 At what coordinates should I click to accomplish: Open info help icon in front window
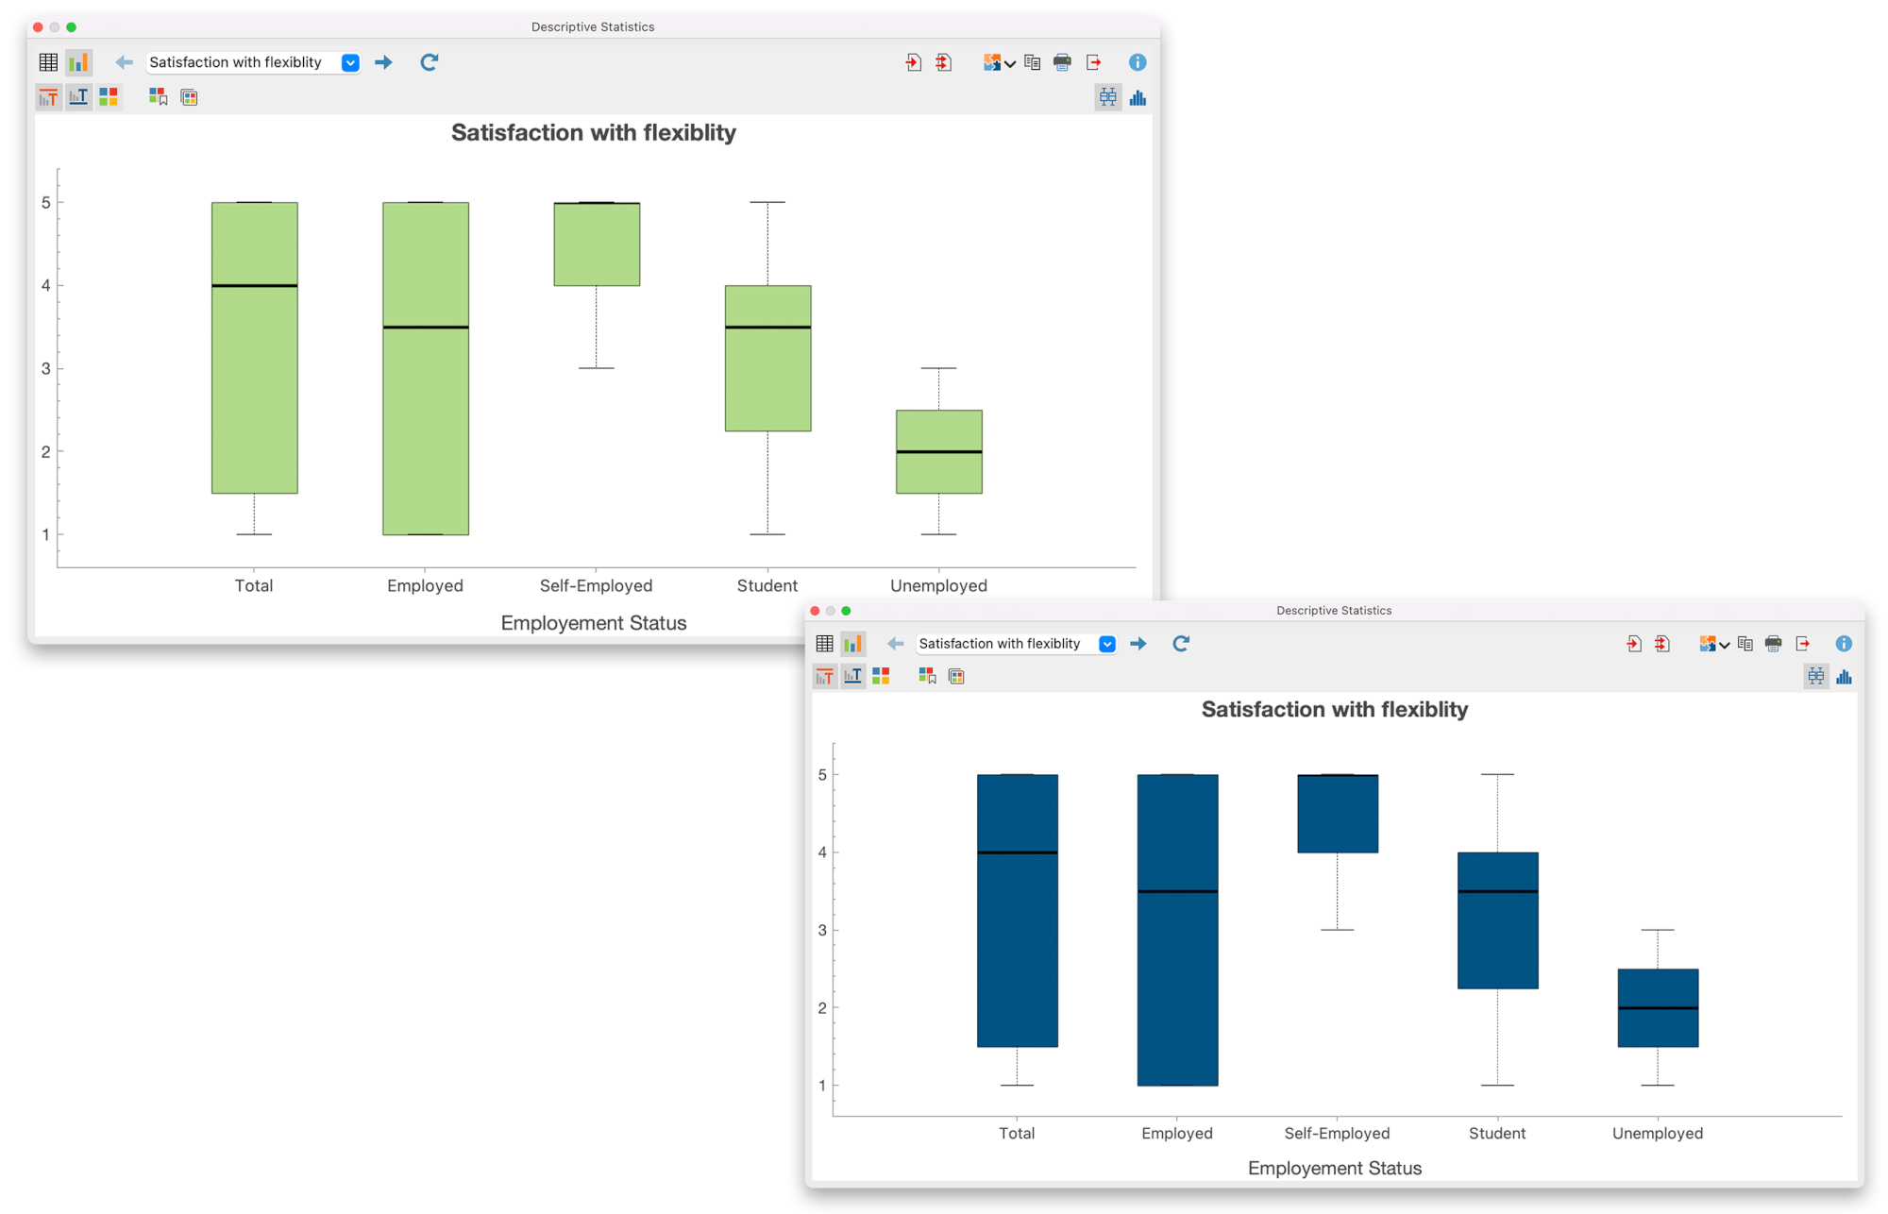coord(1844,644)
